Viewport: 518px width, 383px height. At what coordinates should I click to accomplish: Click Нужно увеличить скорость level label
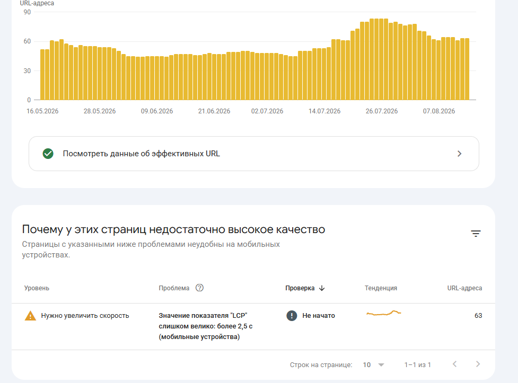(x=85, y=316)
